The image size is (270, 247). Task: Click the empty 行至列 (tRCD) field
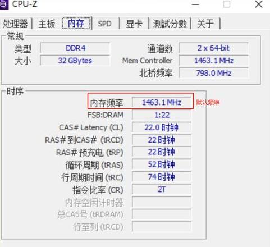click(162, 227)
